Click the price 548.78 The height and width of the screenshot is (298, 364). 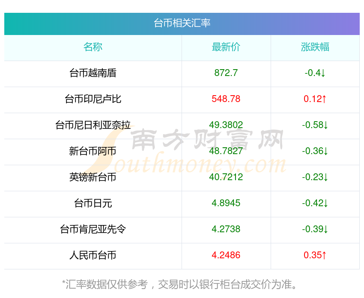[226, 99]
